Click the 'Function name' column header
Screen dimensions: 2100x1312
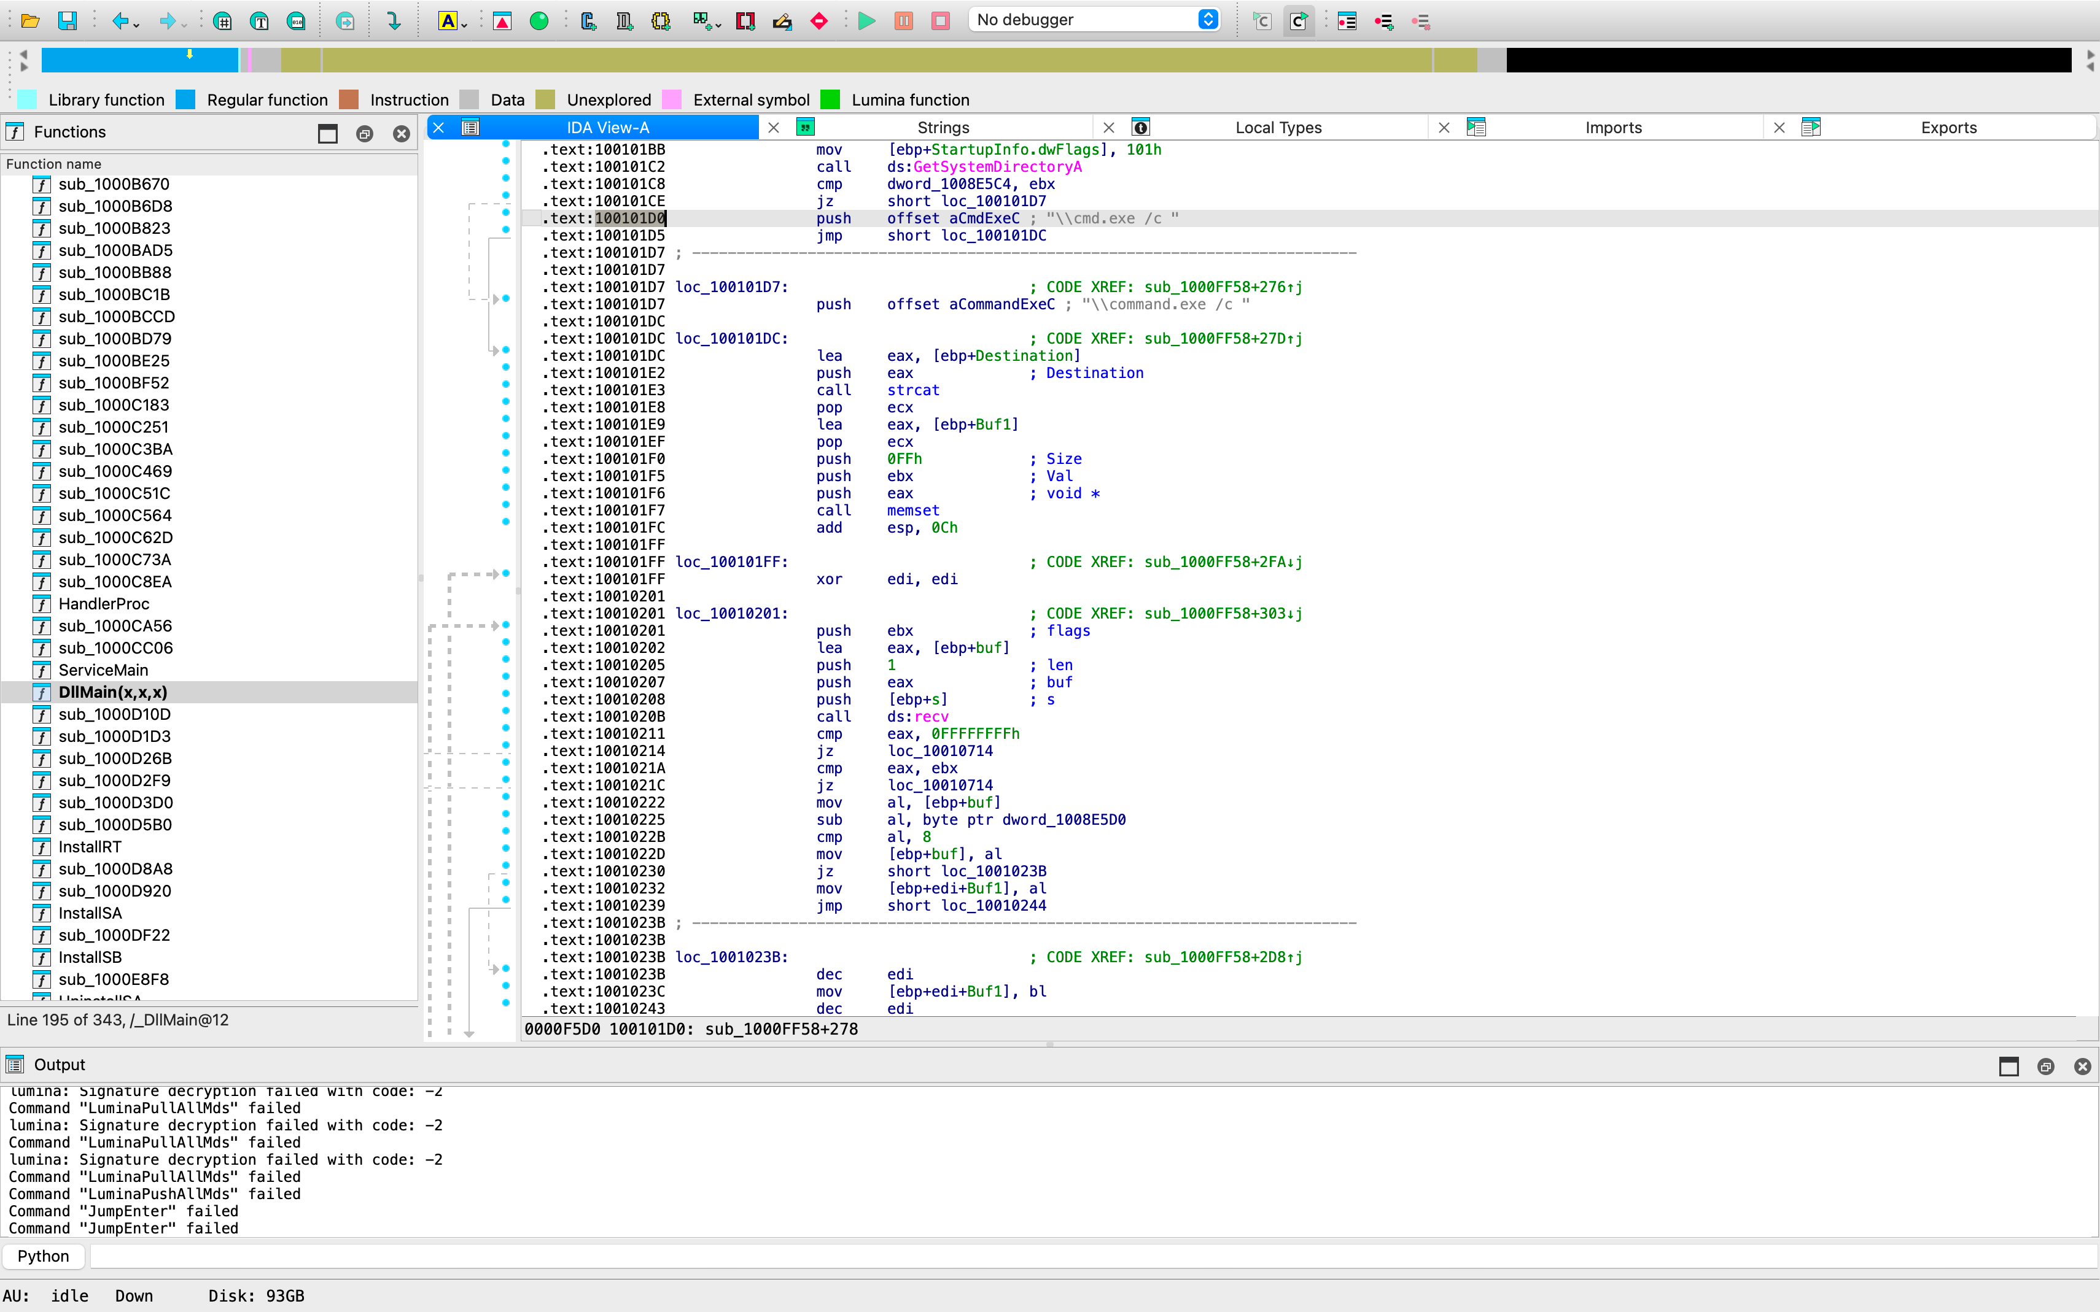[x=209, y=164]
